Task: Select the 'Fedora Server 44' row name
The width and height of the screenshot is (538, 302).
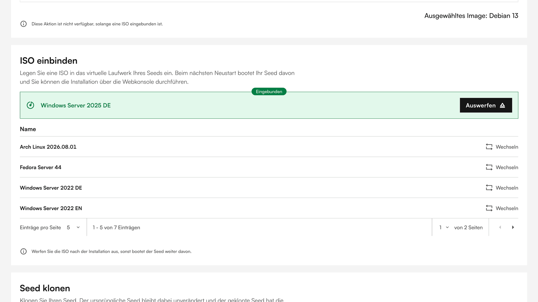Action: (41, 167)
